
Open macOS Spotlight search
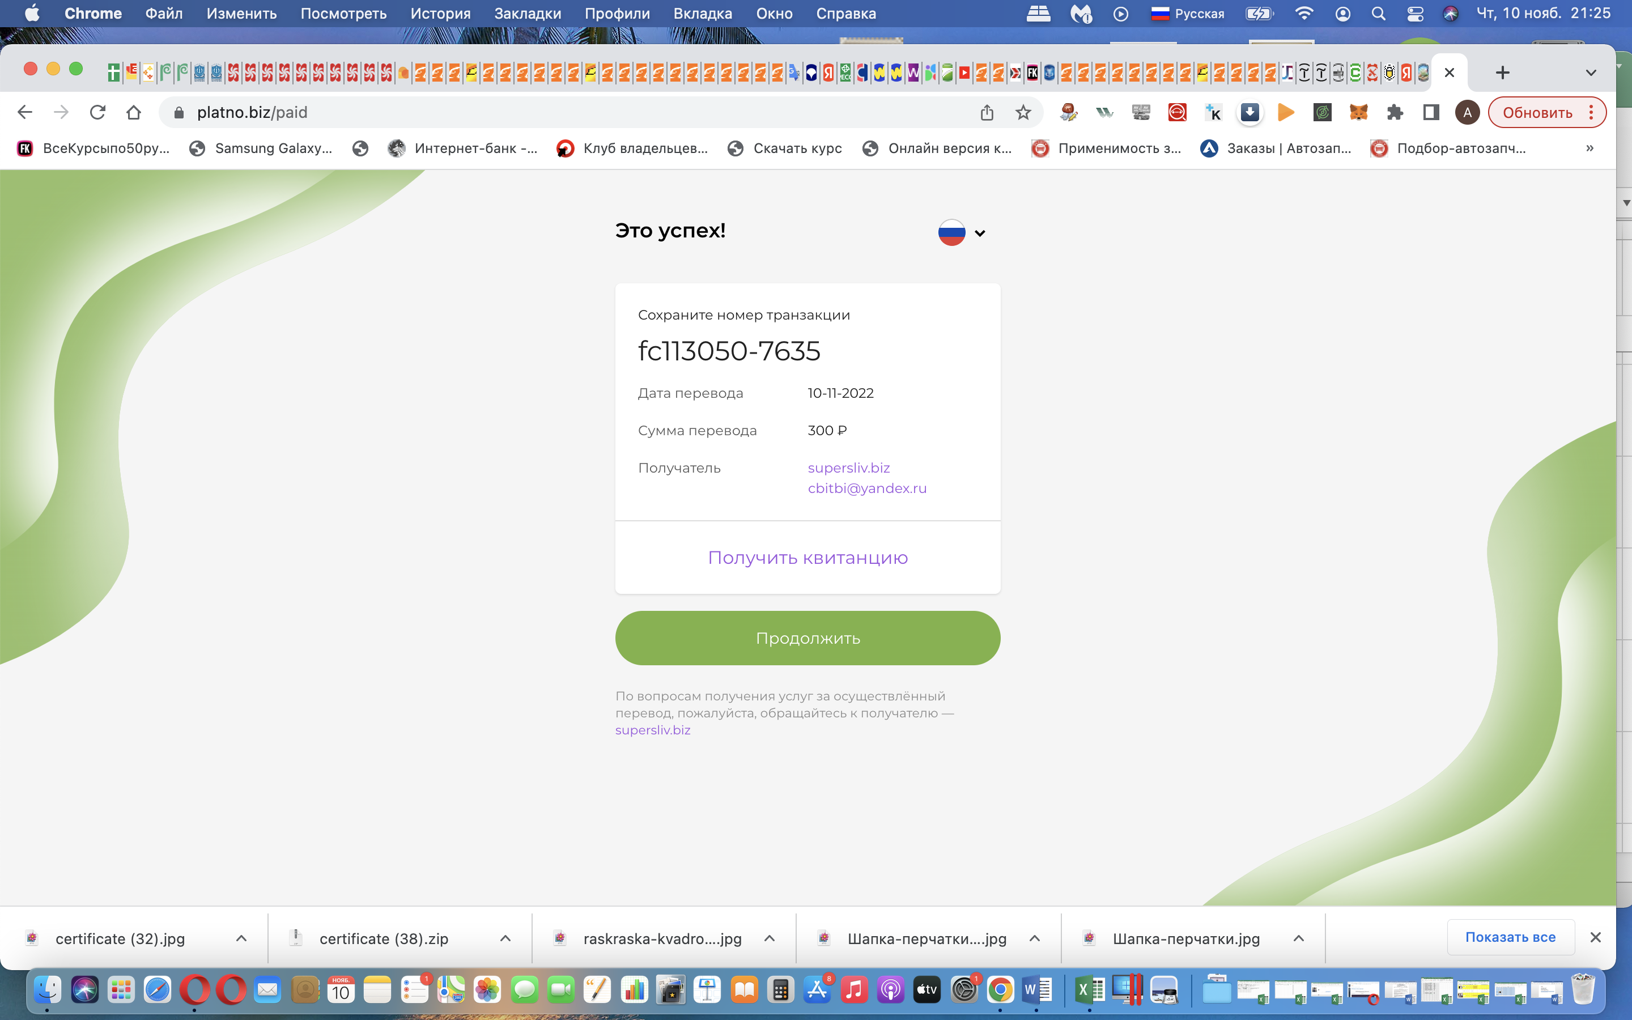click(x=1379, y=14)
